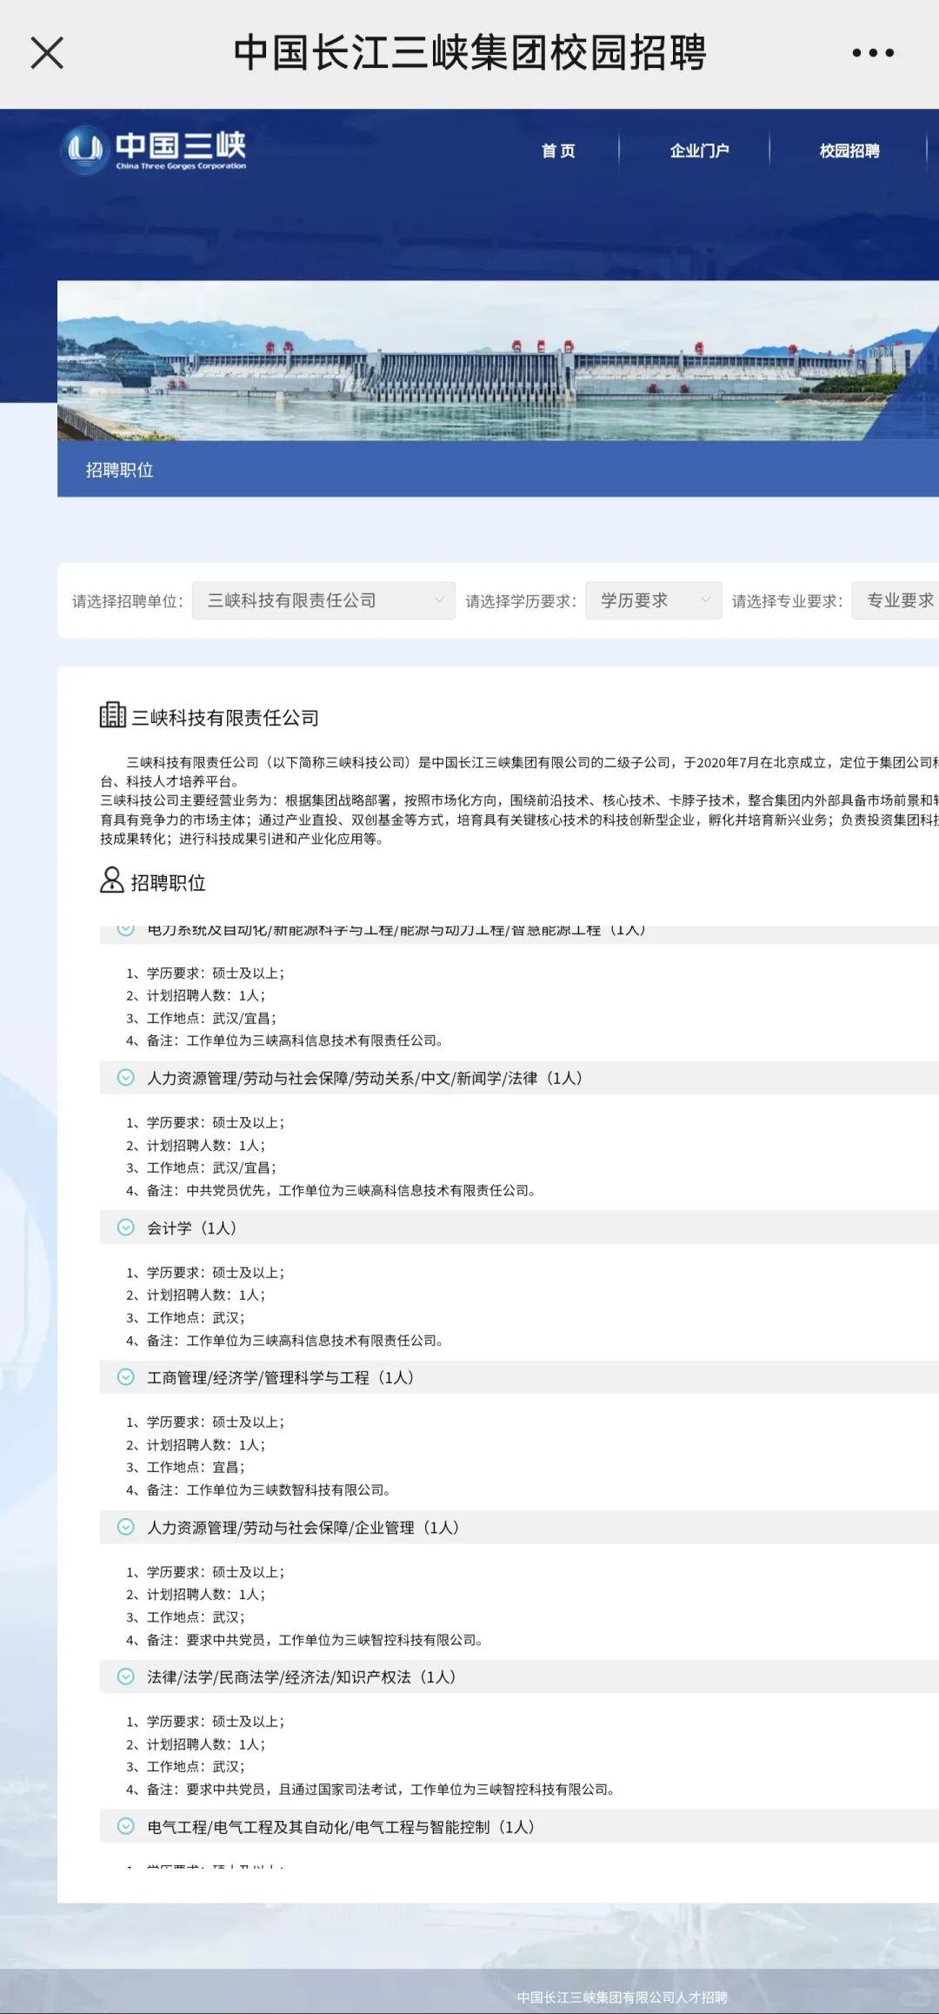Click the 会计学 work location line 武汉

click(185, 1318)
